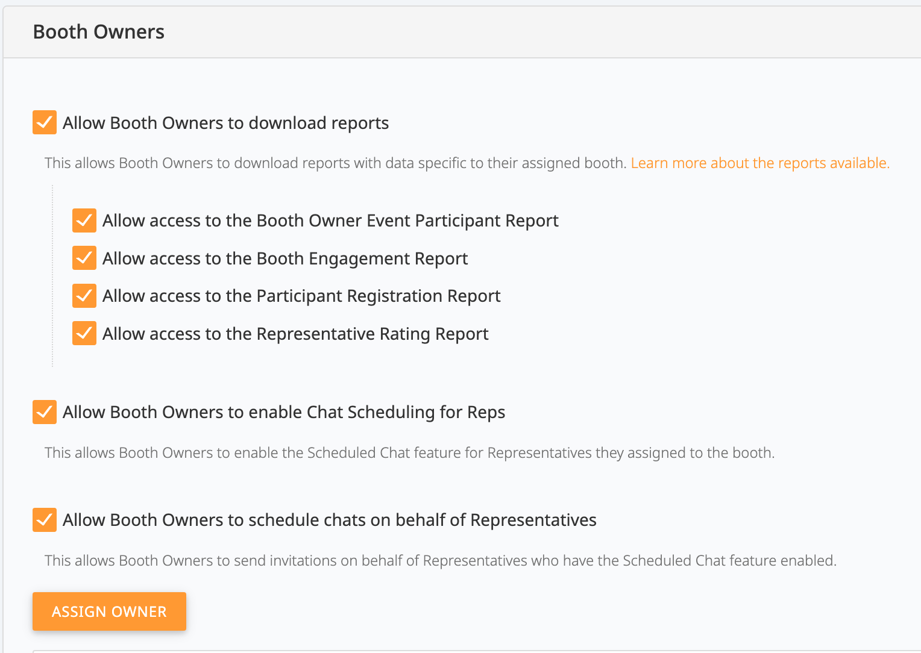Click the Scheduled Chat feature description text
The width and height of the screenshot is (921, 653).
(409, 453)
